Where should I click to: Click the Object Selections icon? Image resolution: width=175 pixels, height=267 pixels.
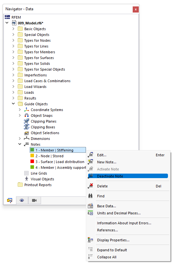point(27,133)
